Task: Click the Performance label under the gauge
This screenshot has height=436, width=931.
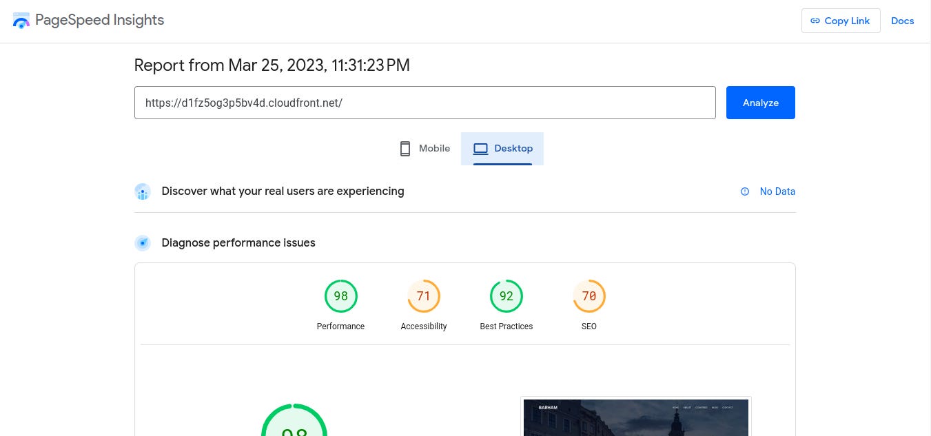Action: (340, 326)
